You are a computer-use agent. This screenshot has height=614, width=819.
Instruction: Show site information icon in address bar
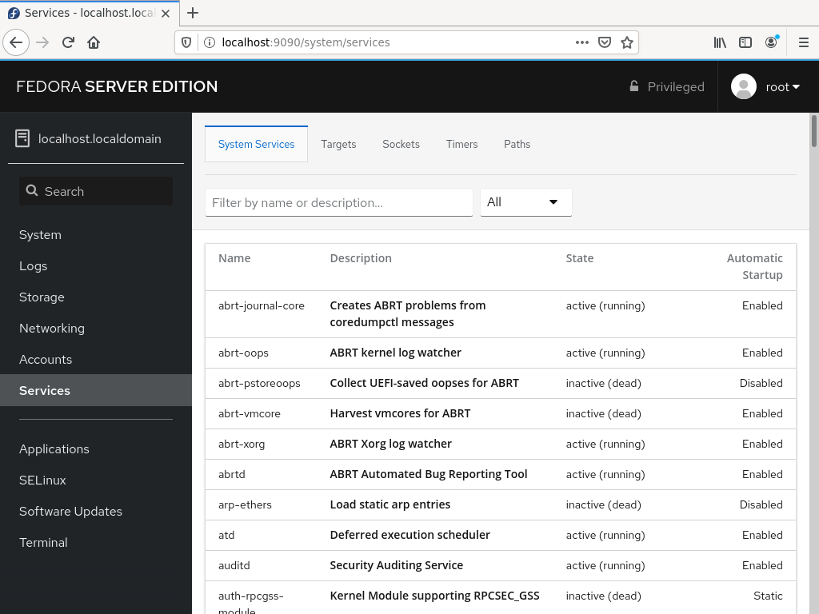click(209, 42)
